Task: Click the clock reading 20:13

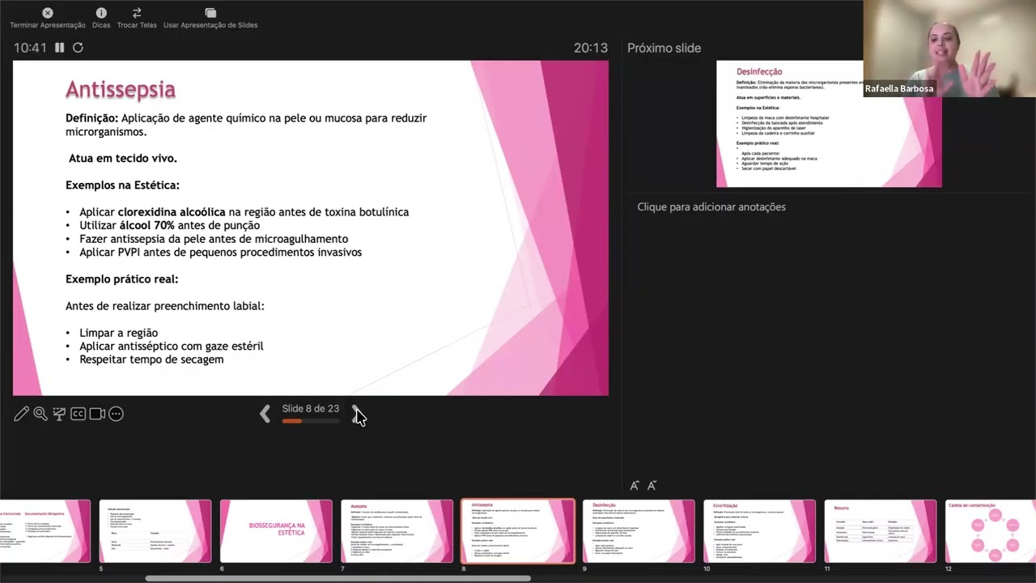Action: [591, 48]
